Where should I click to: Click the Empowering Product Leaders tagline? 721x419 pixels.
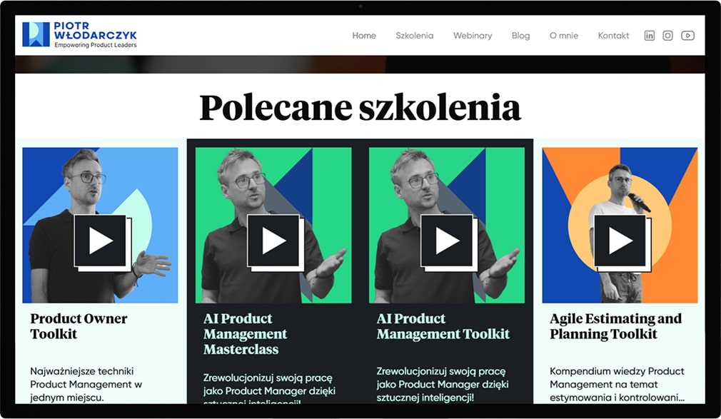point(96,45)
